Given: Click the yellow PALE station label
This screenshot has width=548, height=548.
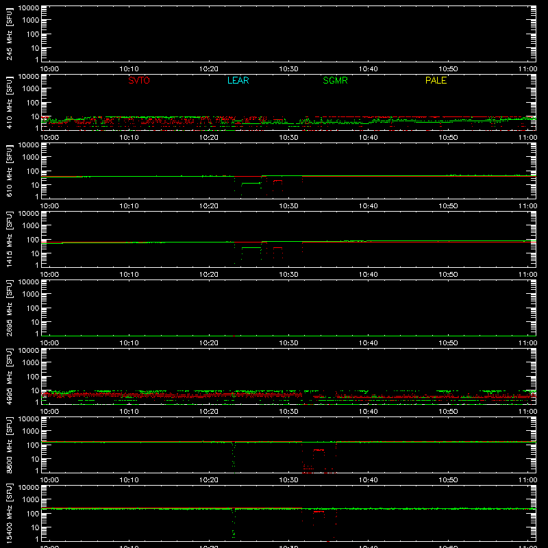Looking at the screenshot, I should pos(436,80).
